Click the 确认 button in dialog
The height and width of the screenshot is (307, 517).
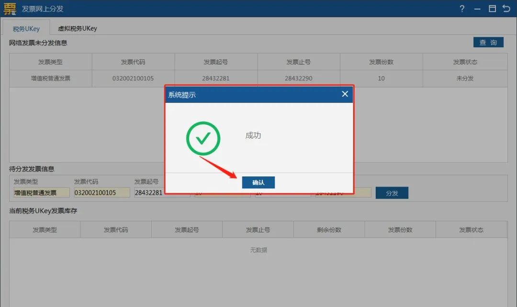(x=258, y=182)
